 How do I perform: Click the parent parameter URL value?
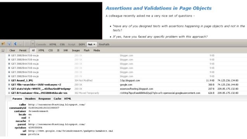(x=57, y=124)
